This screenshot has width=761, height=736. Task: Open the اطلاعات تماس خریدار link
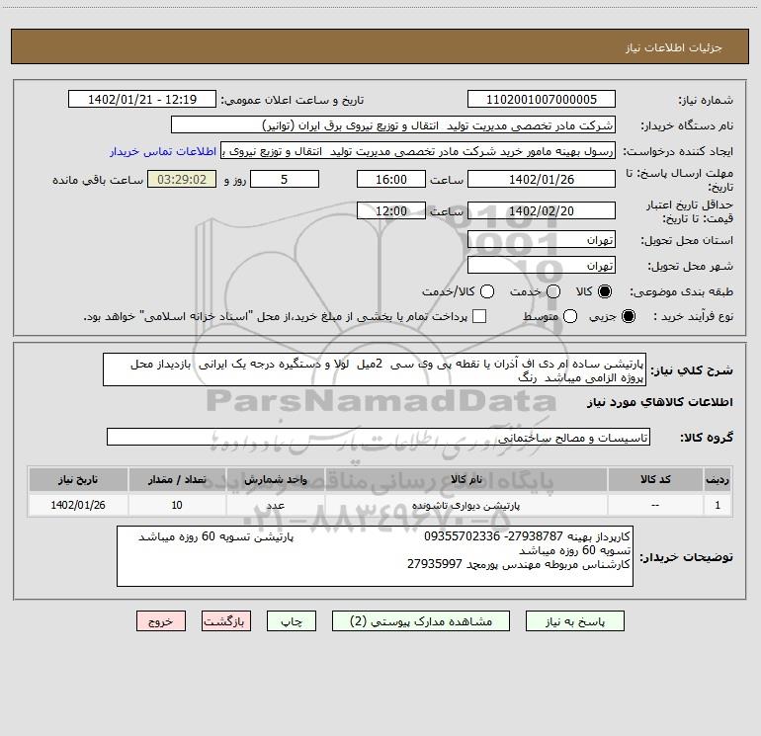point(163,151)
